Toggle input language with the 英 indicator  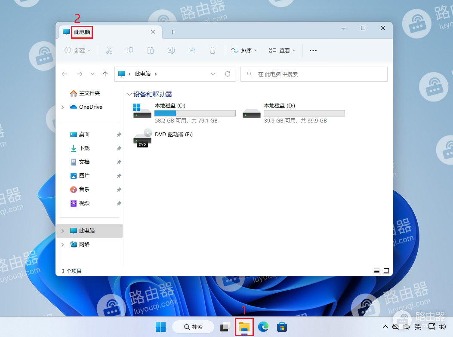click(x=417, y=327)
